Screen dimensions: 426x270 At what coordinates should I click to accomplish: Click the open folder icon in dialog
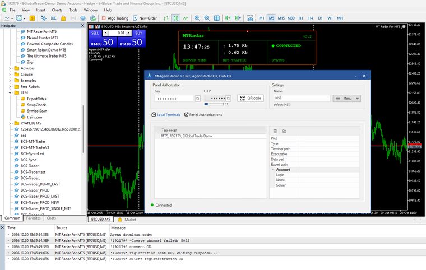[284, 131]
